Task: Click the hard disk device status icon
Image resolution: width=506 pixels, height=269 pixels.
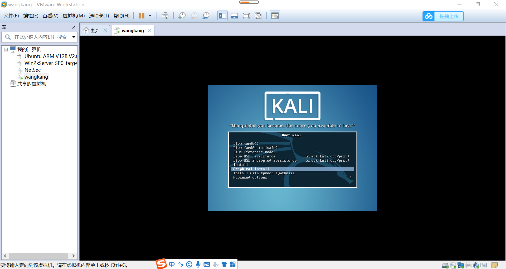Action: click(445, 265)
